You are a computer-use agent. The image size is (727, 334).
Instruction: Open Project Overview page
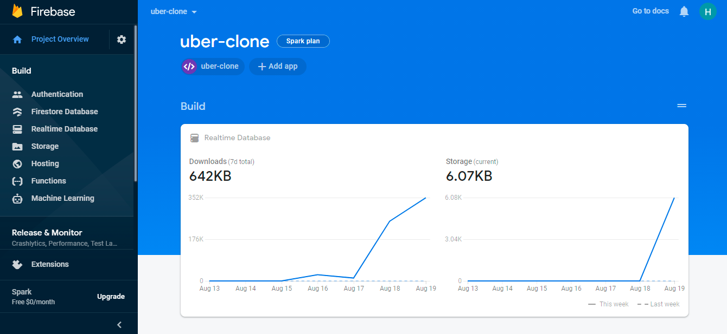click(x=60, y=40)
